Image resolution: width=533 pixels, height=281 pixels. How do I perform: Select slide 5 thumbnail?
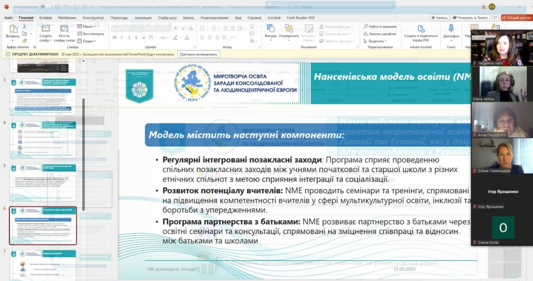[43, 183]
